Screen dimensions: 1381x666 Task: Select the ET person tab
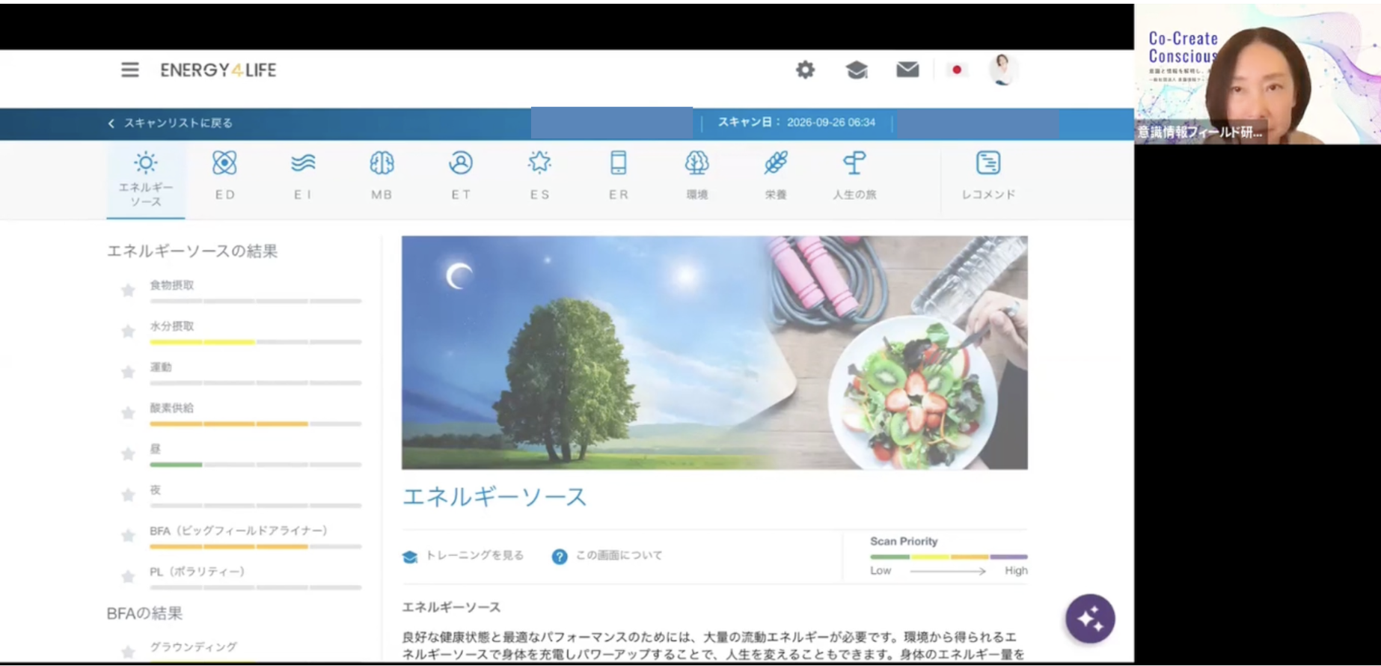461,176
